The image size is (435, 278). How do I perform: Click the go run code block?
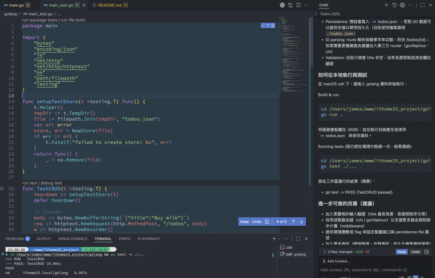tap(375, 112)
